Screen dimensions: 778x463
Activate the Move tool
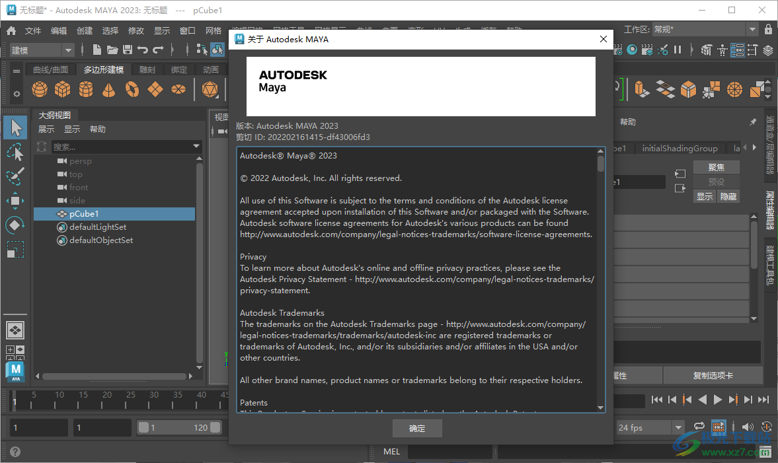tap(15, 201)
